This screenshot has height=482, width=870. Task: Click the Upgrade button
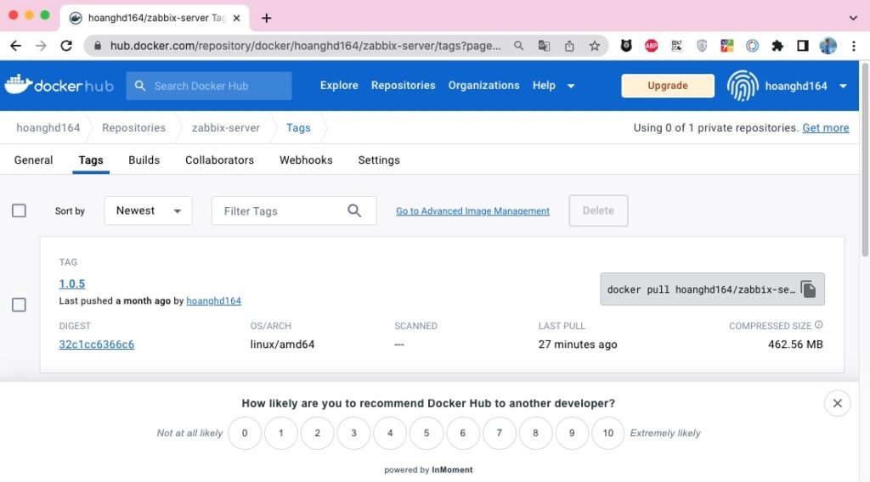pyautogui.click(x=668, y=86)
